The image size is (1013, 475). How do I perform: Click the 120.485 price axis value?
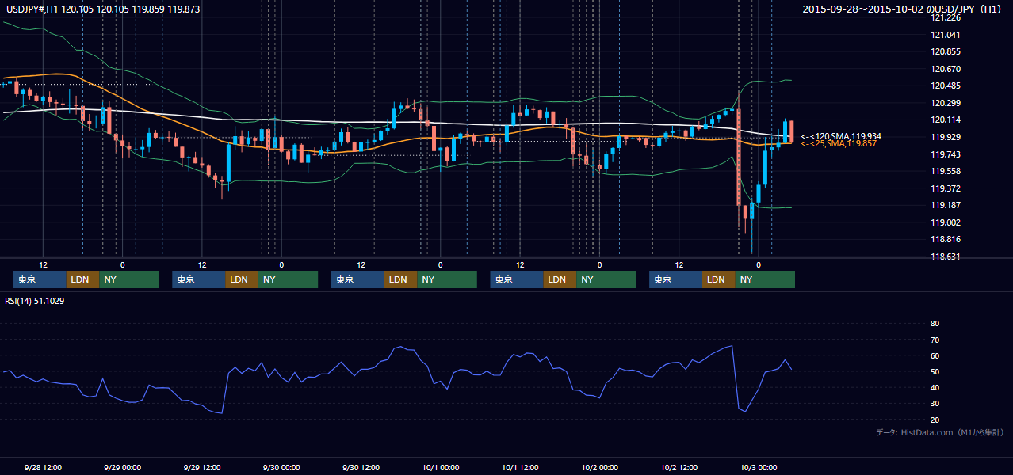pyautogui.click(x=946, y=85)
